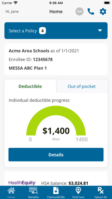Select the Deductible tab
The image size is (112, 199).
[30, 86]
